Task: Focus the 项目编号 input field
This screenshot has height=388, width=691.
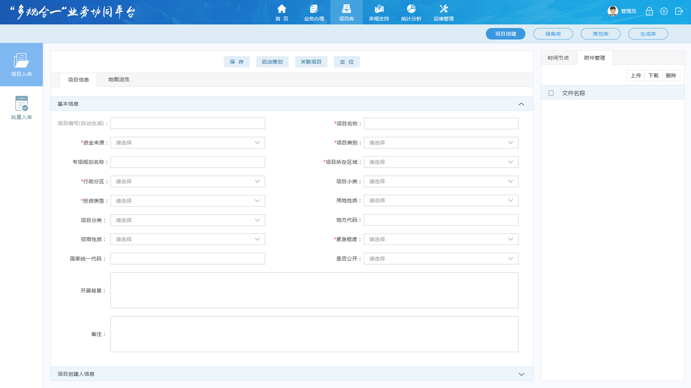Action: pyautogui.click(x=188, y=123)
